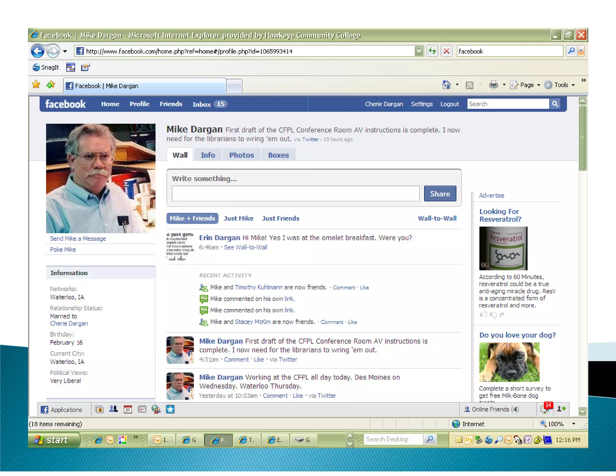The width and height of the screenshot is (616, 476).
Task: Switch to the Photos tab
Action: click(242, 155)
